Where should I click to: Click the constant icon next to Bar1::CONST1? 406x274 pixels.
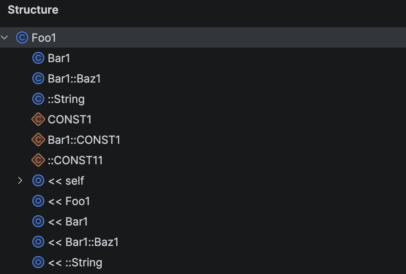(38, 140)
